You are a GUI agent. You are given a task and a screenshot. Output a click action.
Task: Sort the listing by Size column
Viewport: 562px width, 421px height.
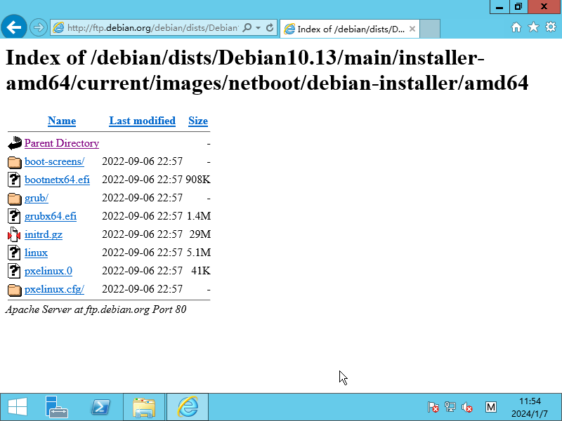[198, 121]
